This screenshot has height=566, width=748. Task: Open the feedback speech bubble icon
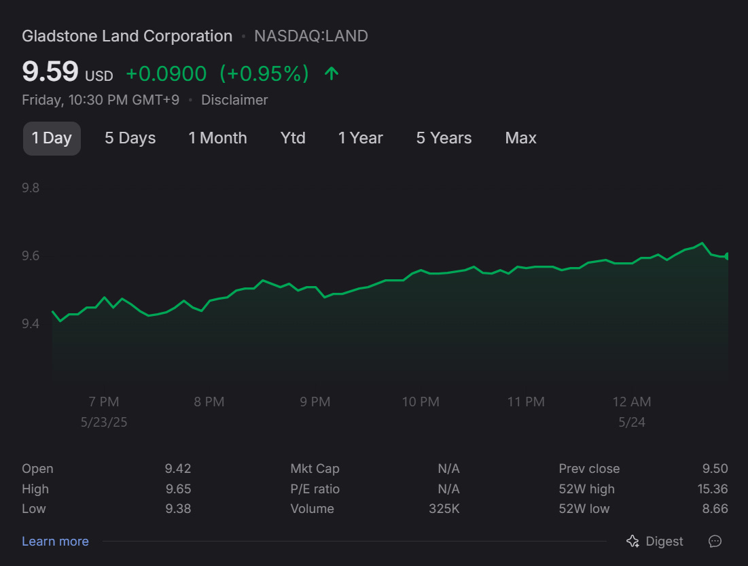click(x=715, y=541)
